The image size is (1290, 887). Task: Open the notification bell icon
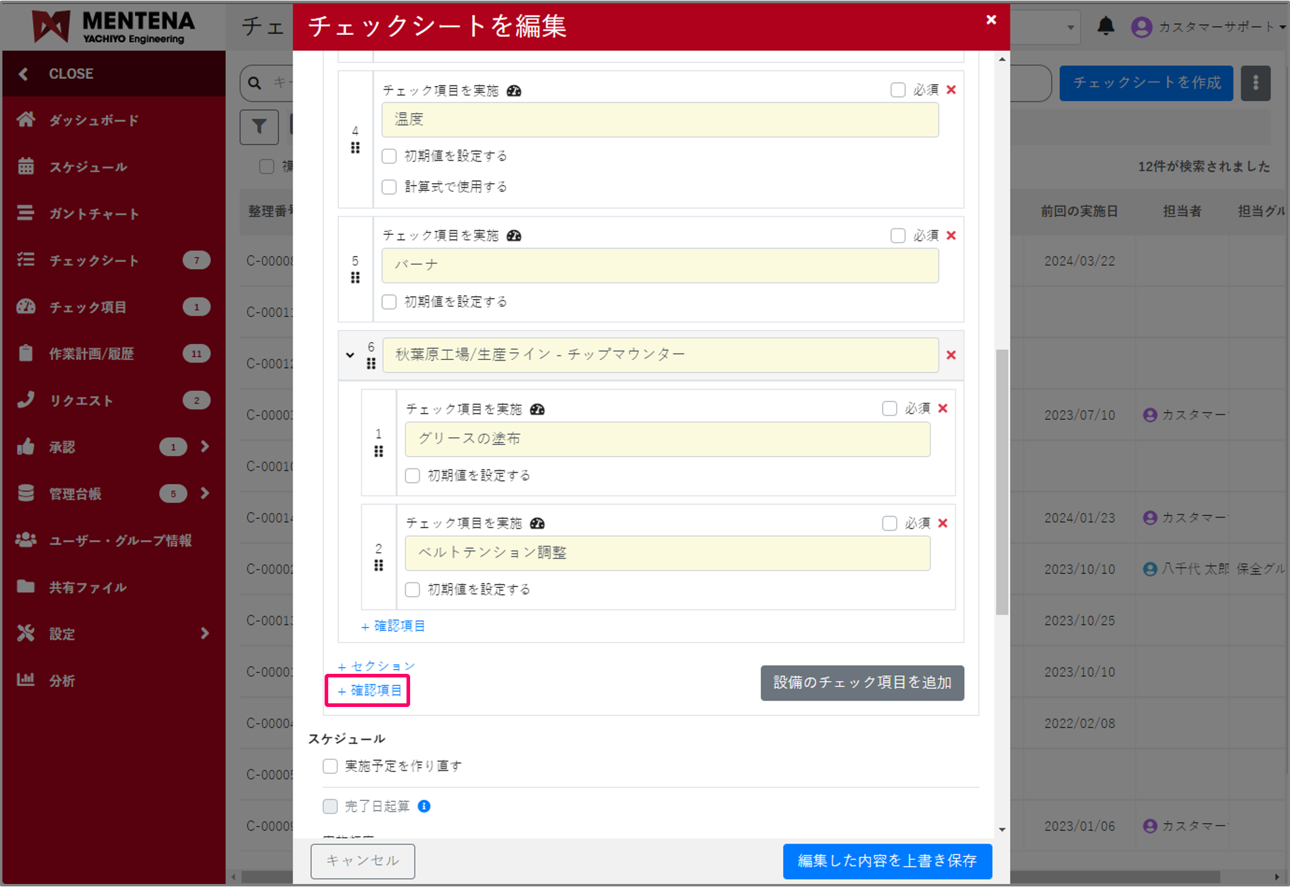pos(1106,26)
